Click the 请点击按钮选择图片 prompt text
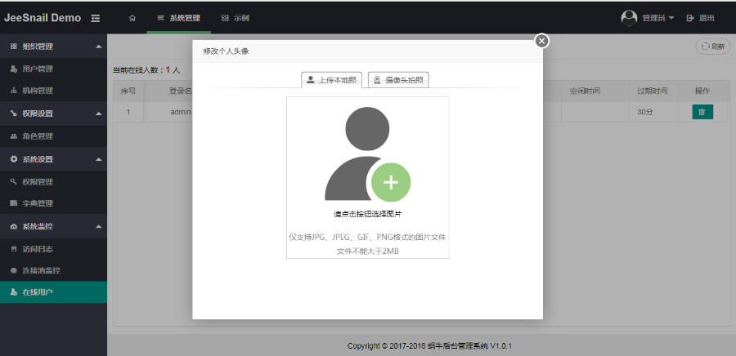Screen dimensions: 736x356 pyautogui.click(x=367, y=214)
